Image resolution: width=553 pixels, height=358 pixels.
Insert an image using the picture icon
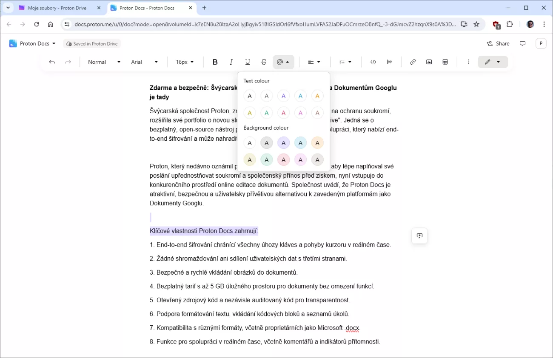[429, 62]
